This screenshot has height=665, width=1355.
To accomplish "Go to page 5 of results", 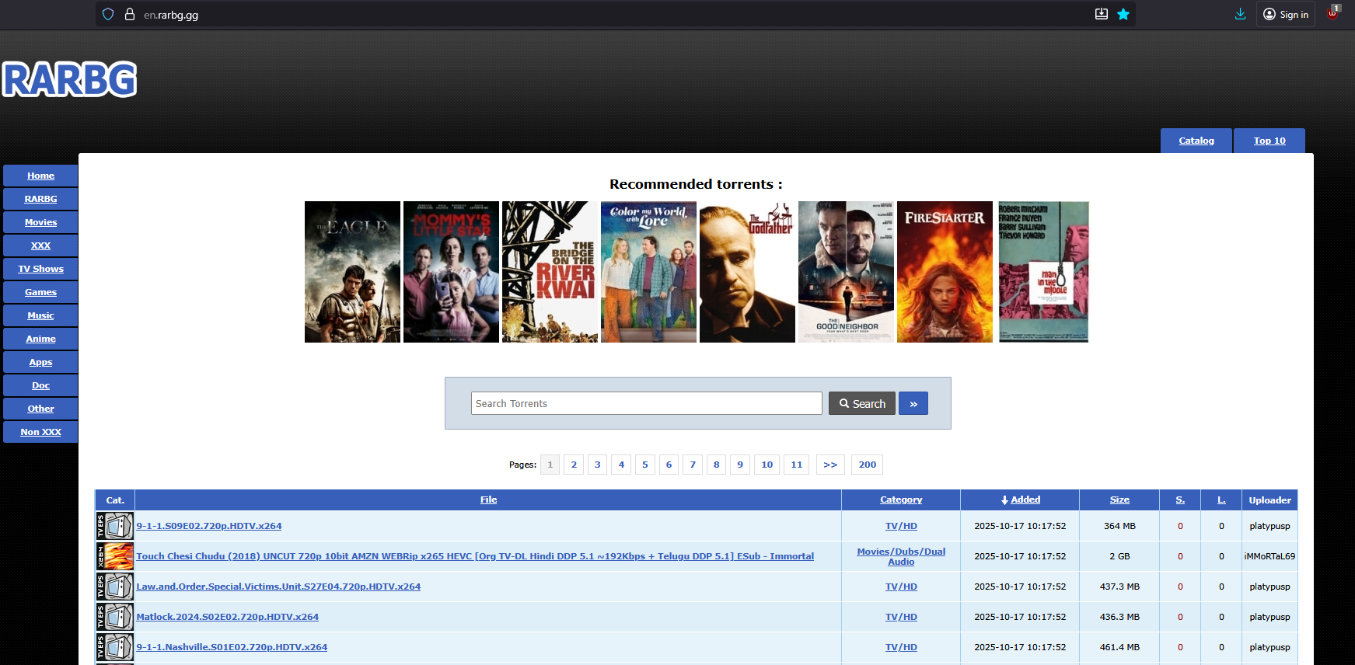I will [x=644, y=465].
